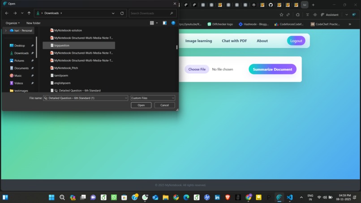The image size is (361, 203).
Task: Show hidden system tray icons
Action: [x=301, y=197]
